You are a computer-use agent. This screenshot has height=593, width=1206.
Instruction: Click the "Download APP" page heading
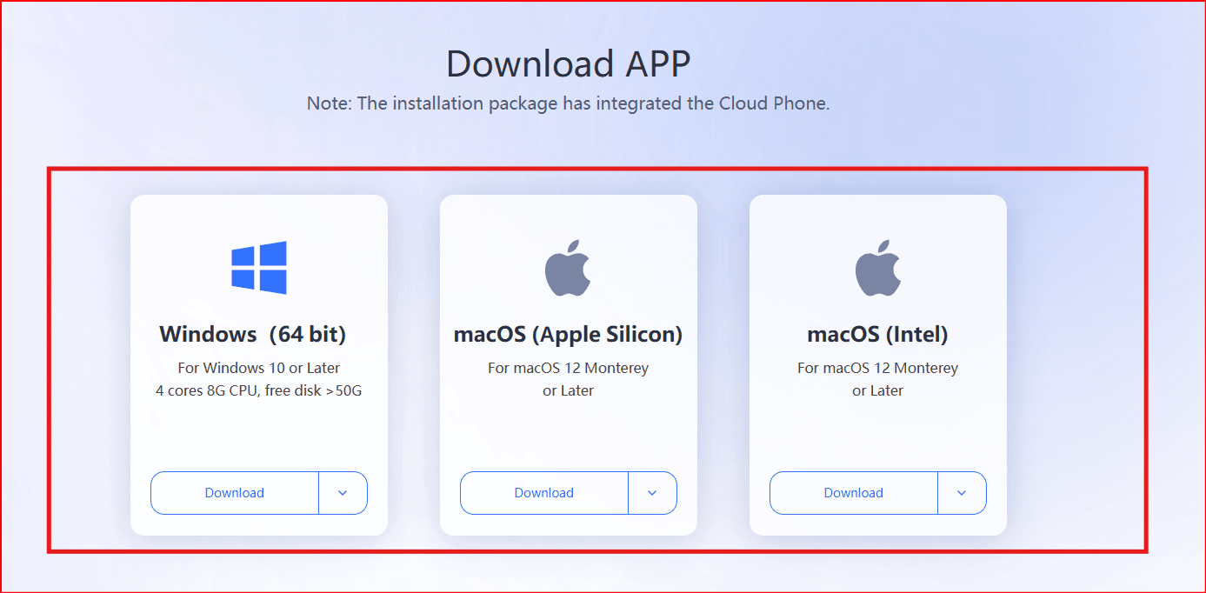tap(568, 63)
